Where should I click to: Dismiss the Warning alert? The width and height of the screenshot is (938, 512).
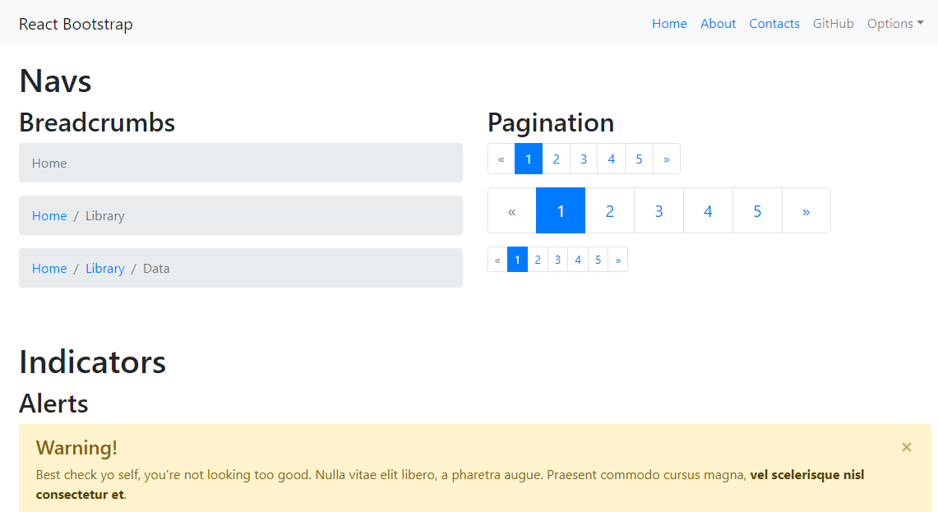pos(906,447)
